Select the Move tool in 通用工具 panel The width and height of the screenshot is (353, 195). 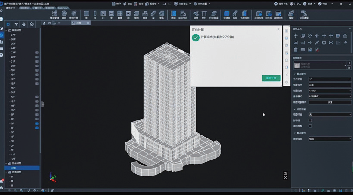[296, 36]
